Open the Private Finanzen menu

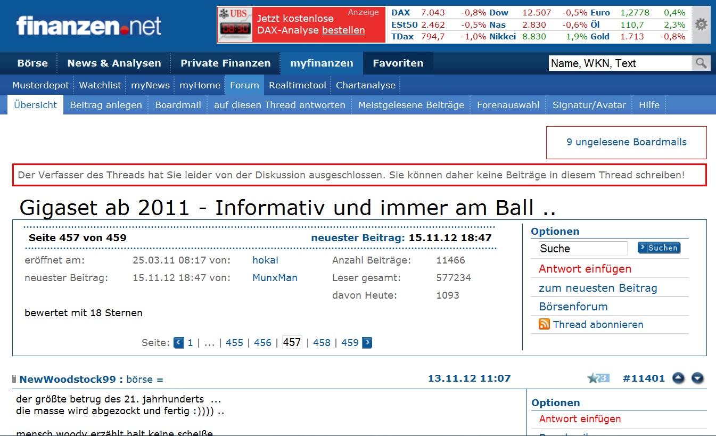click(x=225, y=63)
